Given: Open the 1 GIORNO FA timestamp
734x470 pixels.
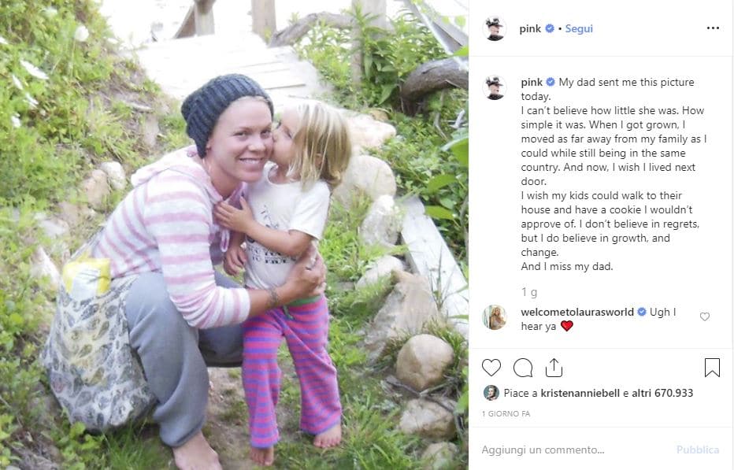Looking at the screenshot, I should pos(505,413).
